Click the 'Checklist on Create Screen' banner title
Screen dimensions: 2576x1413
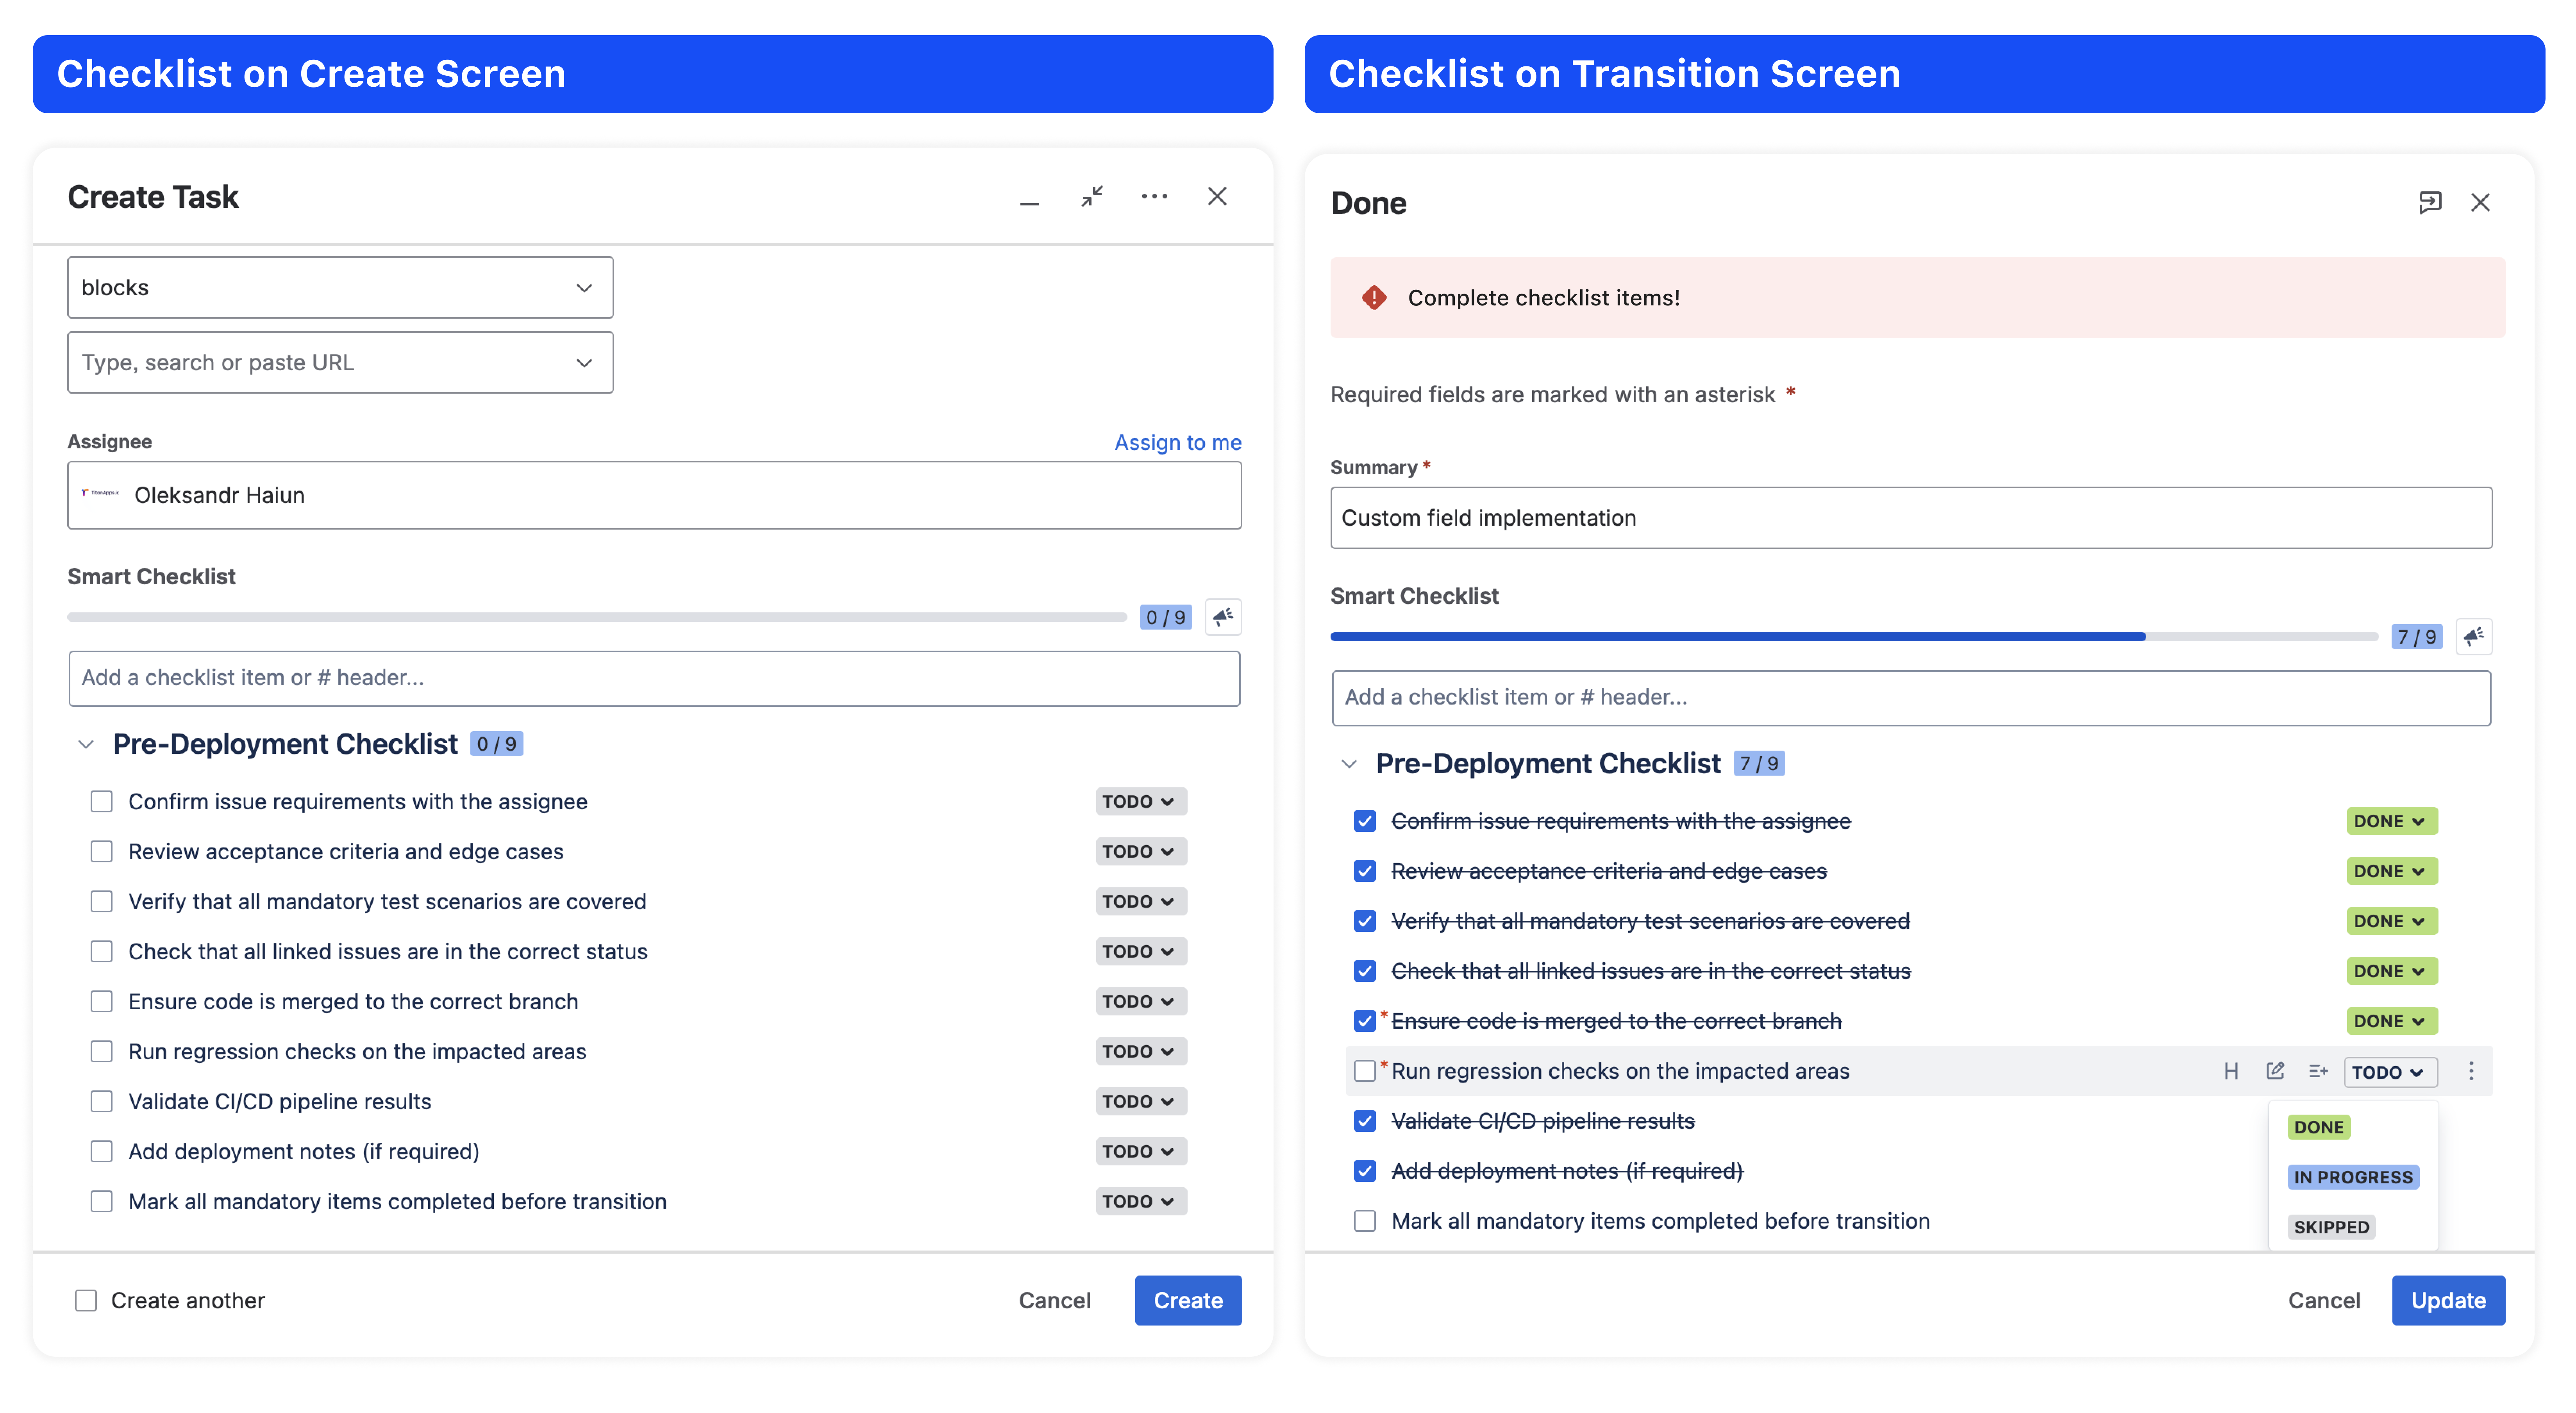point(311,74)
